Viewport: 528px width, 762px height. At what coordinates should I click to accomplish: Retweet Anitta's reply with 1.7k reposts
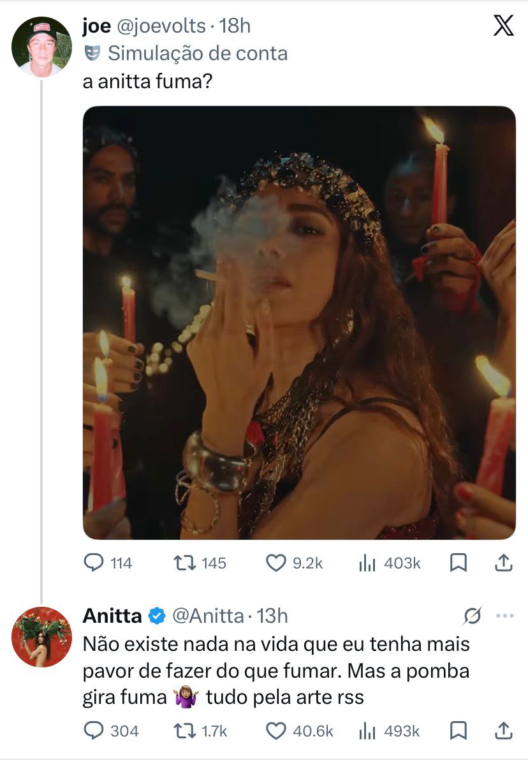pyautogui.click(x=184, y=731)
